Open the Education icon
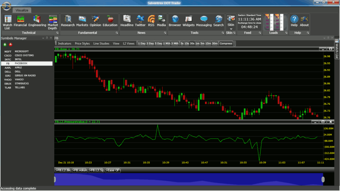This screenshot has width=340, height=191. pyautogui.click(x=110, y=21)
